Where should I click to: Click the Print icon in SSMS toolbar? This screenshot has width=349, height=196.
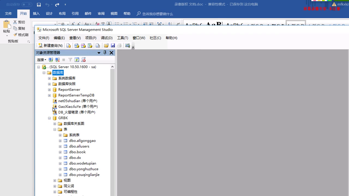coord(119,45)
